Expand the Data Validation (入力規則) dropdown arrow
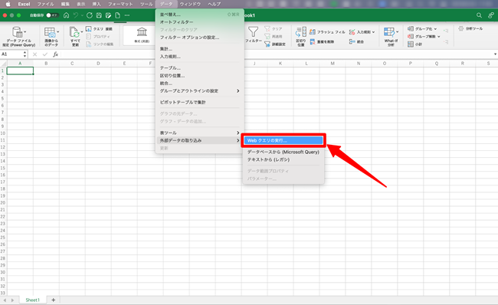 pos(374,32)
